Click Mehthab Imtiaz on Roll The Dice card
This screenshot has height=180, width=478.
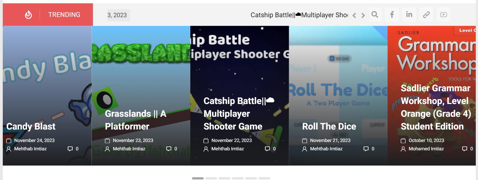(x=326, y=149)
